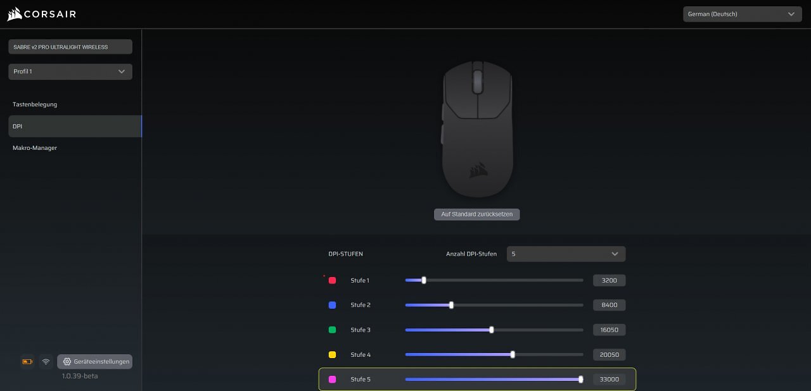811x391 pixels.
Task: Click the magenta Stufe 5 color swatch
Action: [332, 380]
